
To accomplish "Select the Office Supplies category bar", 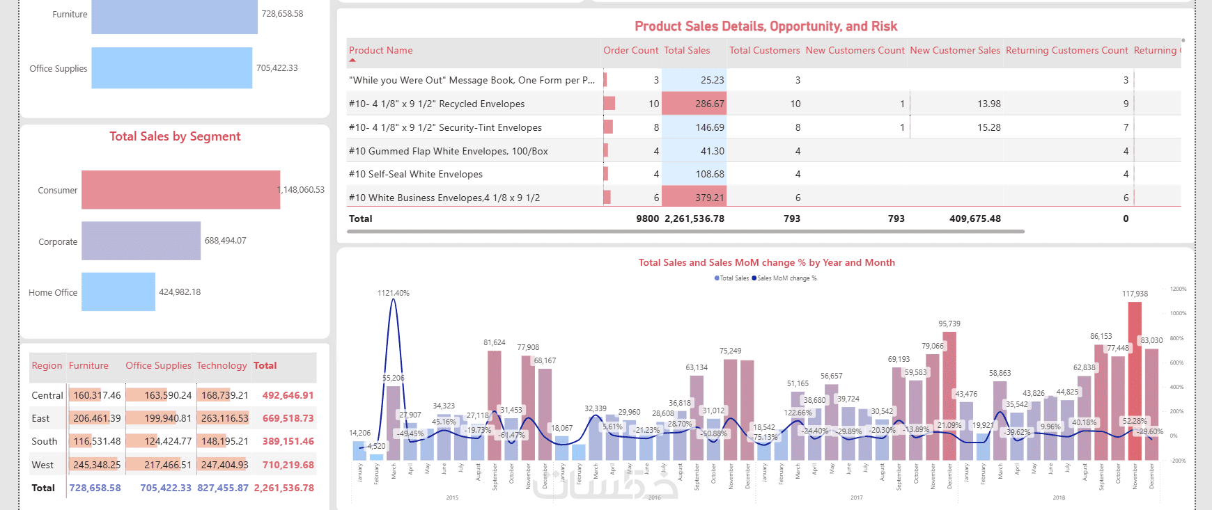I will point(171,68).
